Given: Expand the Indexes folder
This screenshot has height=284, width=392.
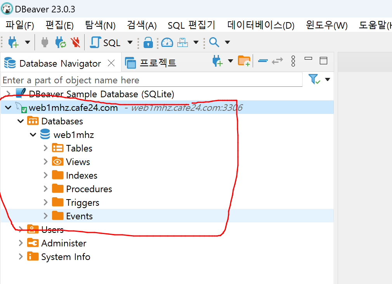Looking at the screenshot, I should tap(45, 176).
